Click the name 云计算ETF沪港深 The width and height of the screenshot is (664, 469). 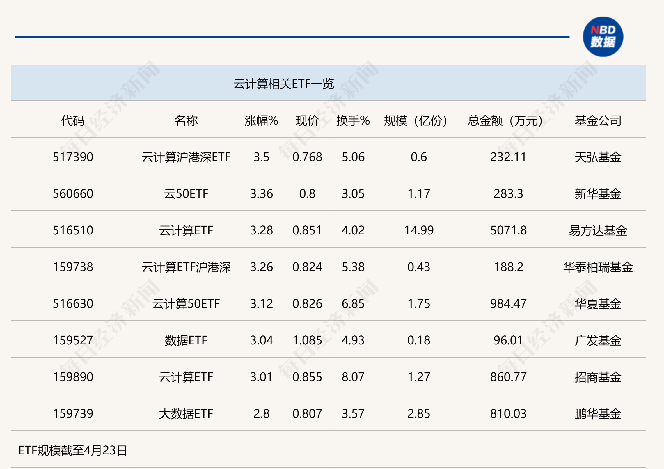coord(186,267)
